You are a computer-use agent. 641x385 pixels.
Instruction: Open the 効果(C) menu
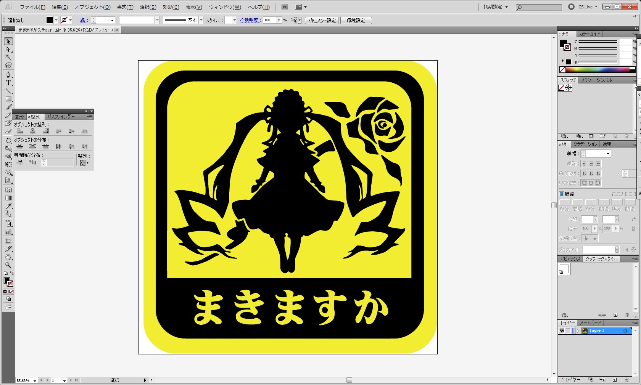pos(171,7)
